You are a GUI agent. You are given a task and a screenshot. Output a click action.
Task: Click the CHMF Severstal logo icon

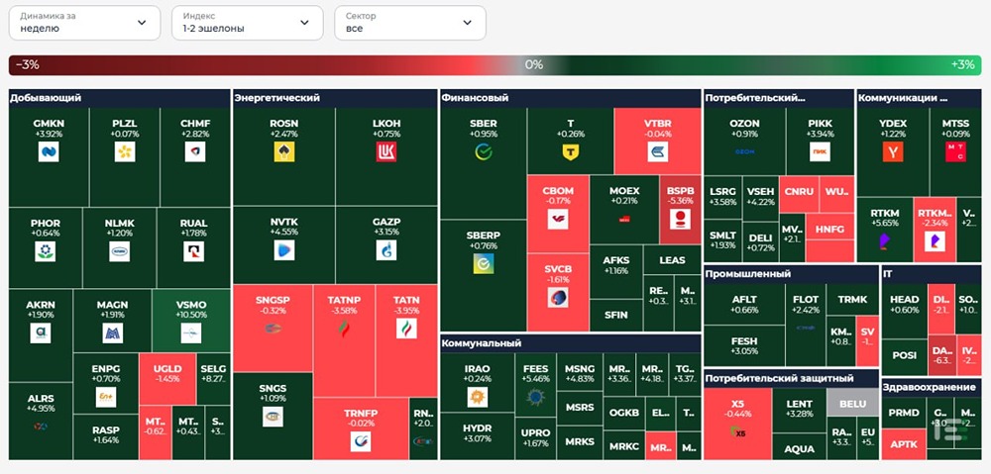pyautogui.click(x=194, y=151)
